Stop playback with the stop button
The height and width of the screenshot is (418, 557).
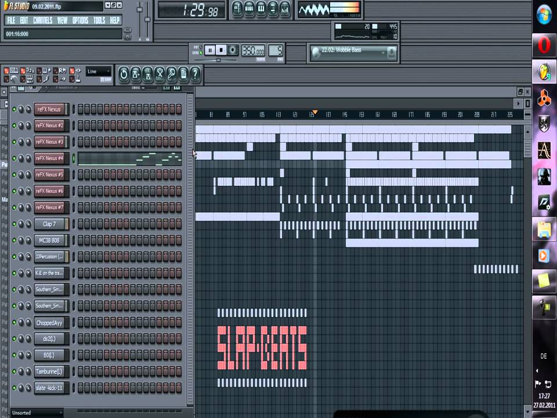point(221,50)
